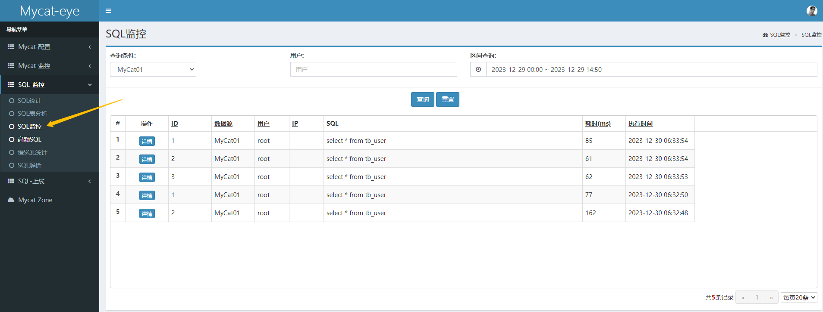Open the MyCat01 query condition dropdown
The height and width of the screenshot is (312, 823).
[153, 69]
